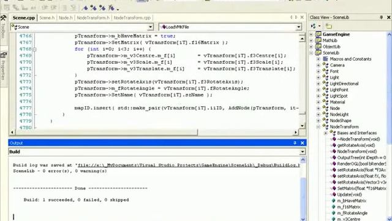Screen dimensions: 392x221
Task: Open the Build output source dropdown
Action: [302, 152]
